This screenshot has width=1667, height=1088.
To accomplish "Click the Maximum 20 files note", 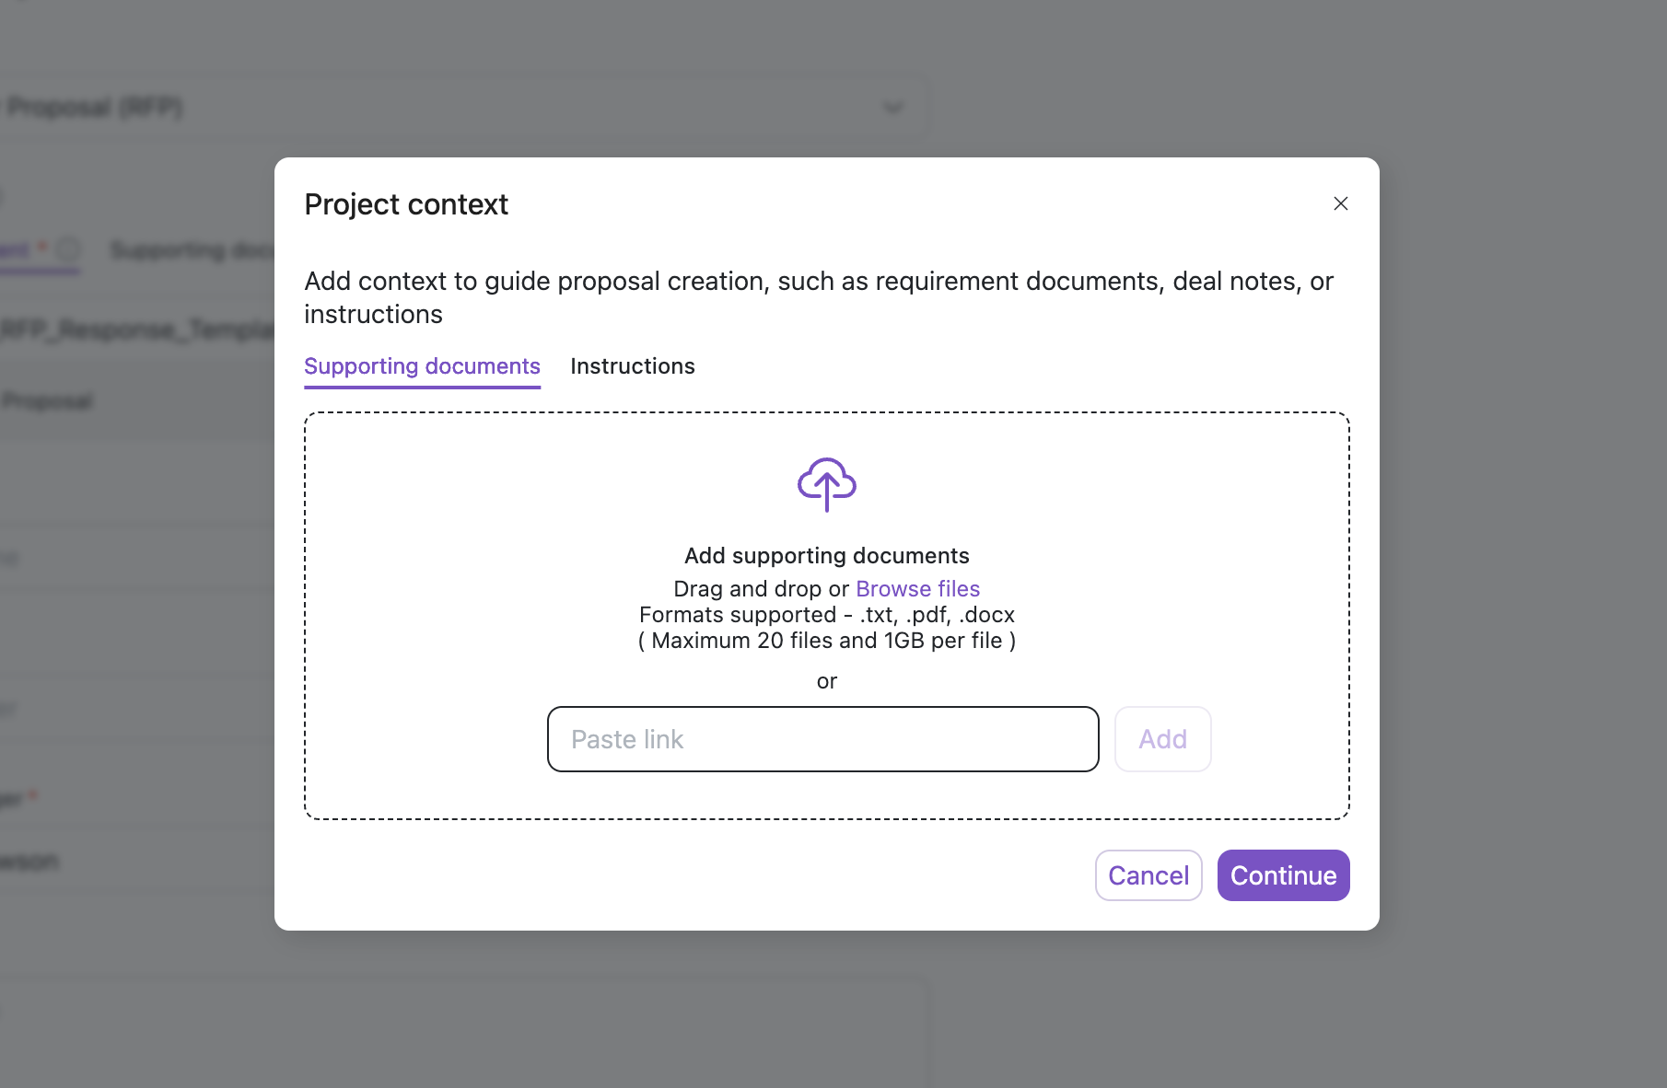I will click(827, 641).
